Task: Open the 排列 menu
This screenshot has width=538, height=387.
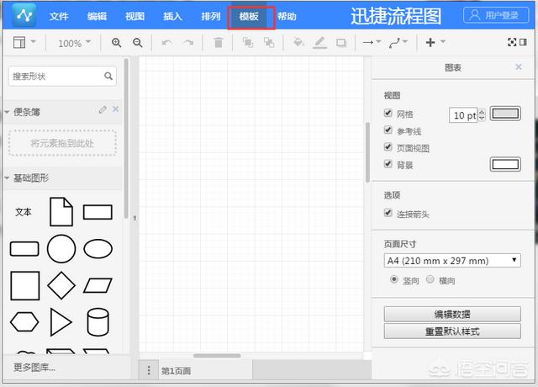Action: point(211,16)
